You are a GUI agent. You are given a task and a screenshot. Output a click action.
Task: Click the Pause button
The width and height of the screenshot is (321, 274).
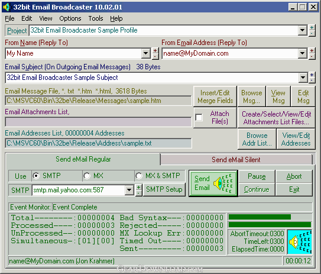257,176
